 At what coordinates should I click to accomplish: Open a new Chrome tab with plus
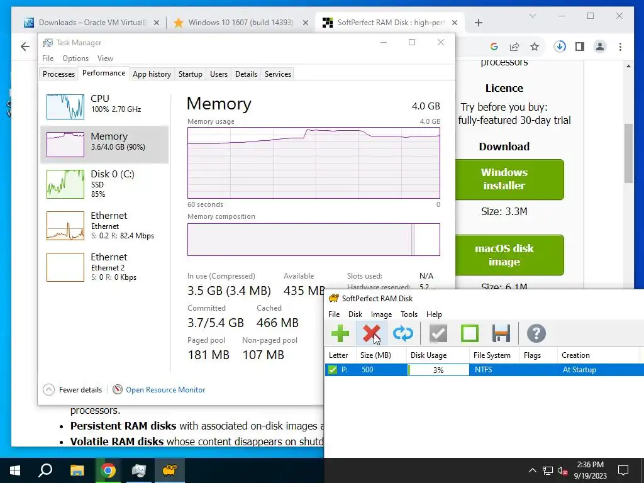[x=478, y=23]
